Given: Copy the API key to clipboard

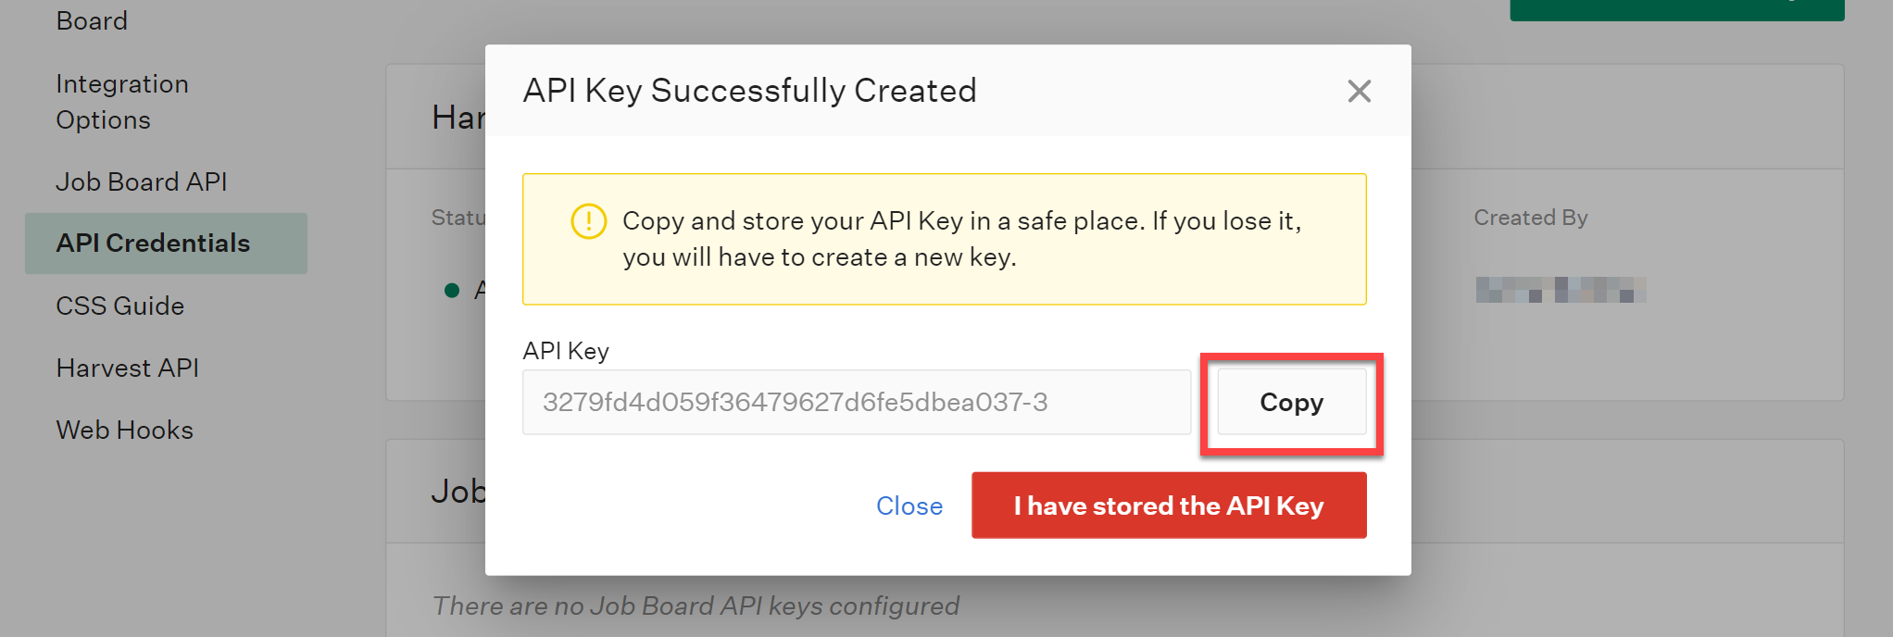Looking at the screenshot, I should tap(1291, 402).
